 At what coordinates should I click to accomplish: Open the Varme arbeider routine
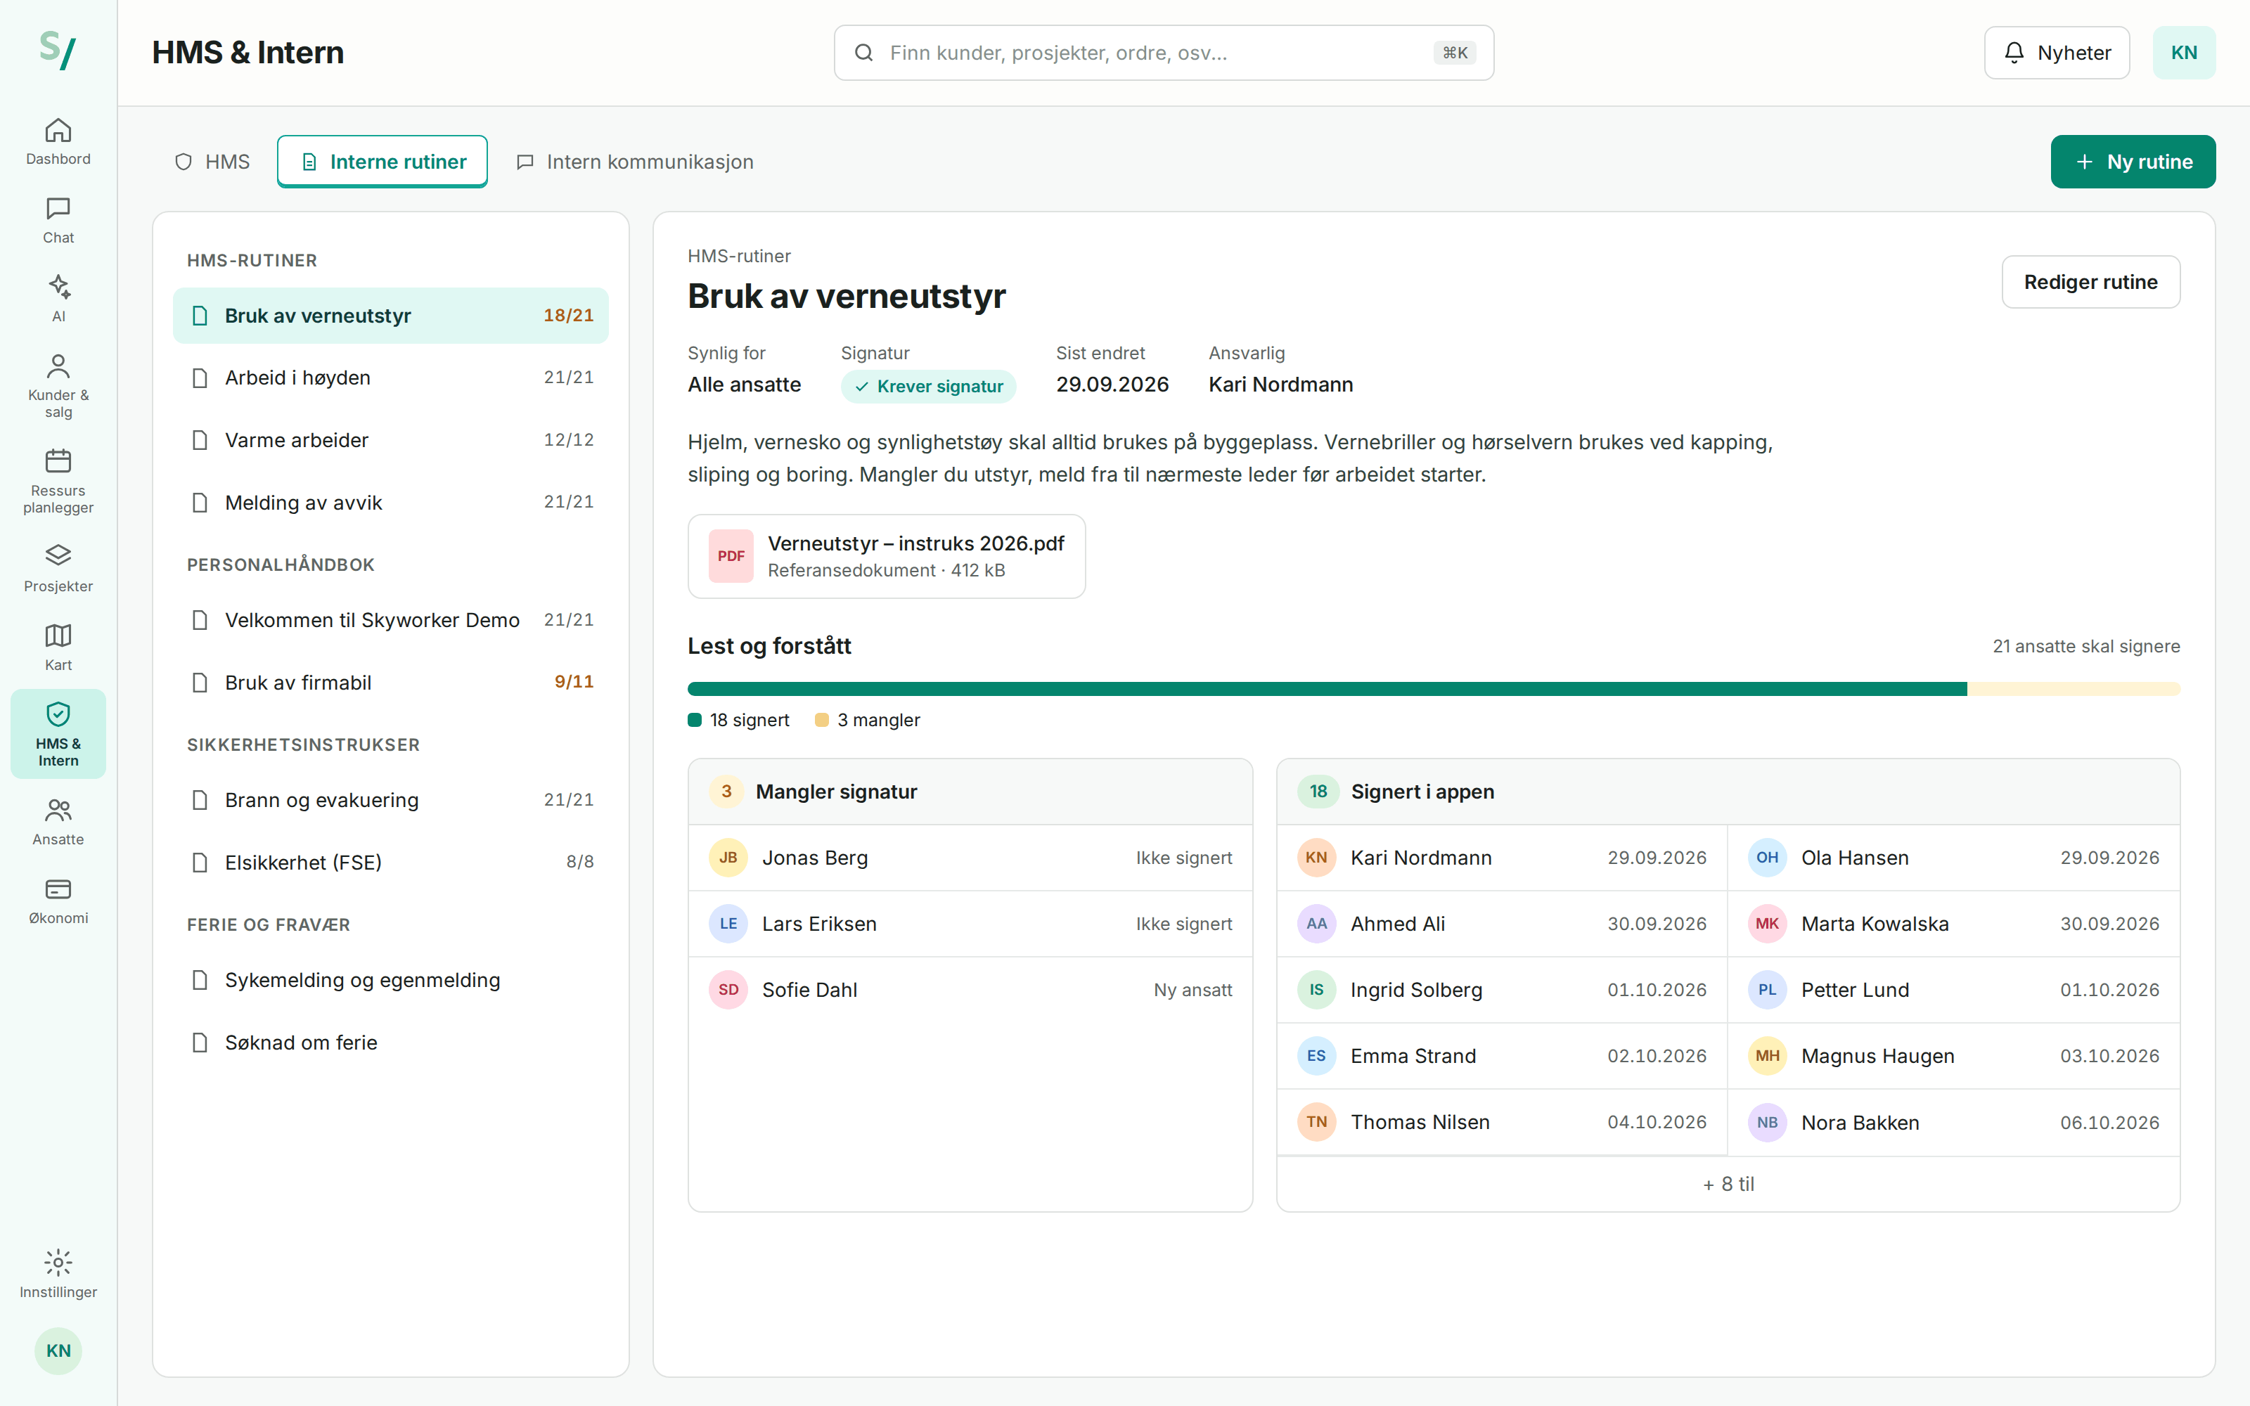(x=390, y=440)
